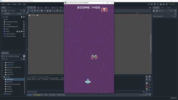Switch to the Remote scene tree
This screenshot has width=178, height=100.
coord(7,14)
